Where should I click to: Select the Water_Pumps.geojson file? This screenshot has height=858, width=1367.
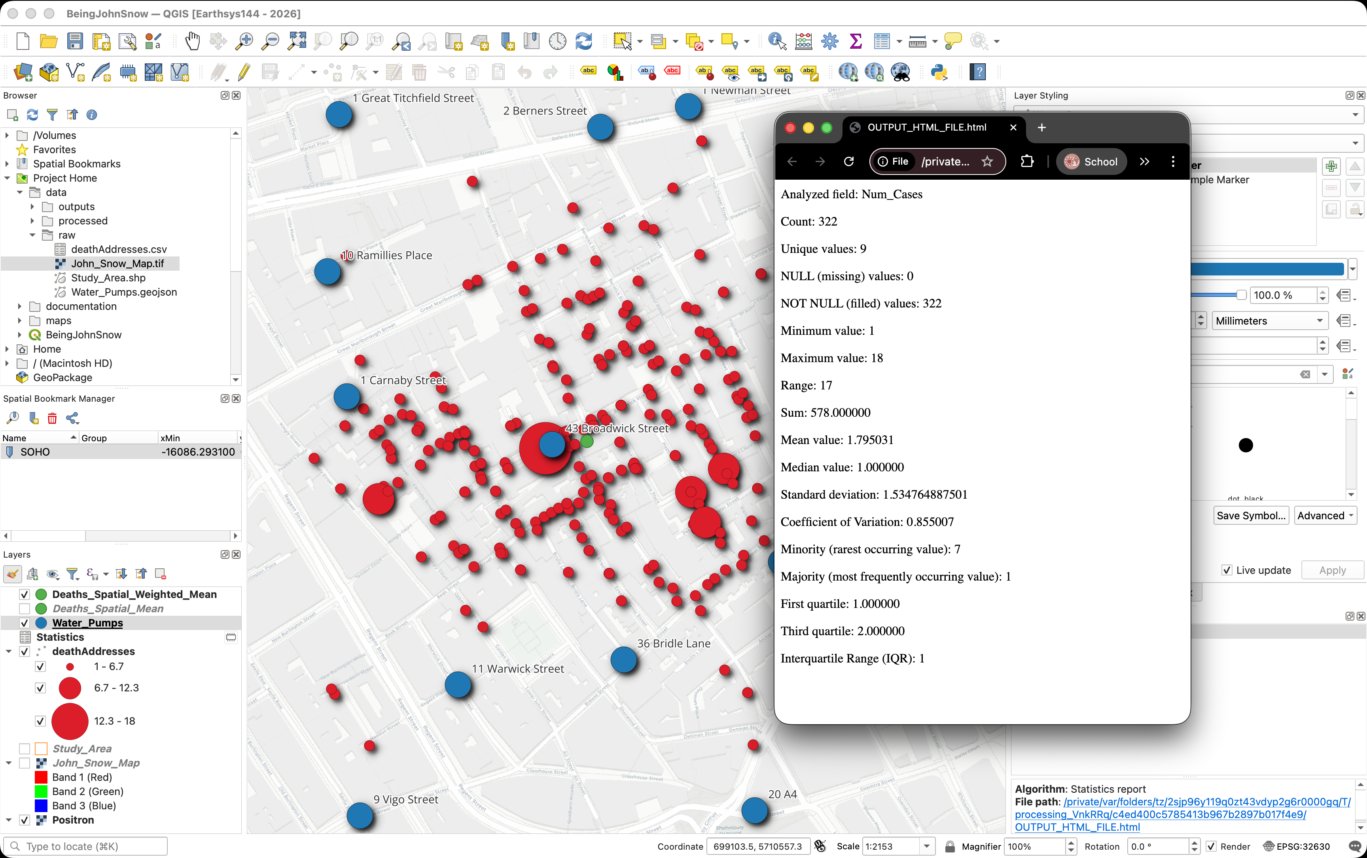click(x=123, y=292)
